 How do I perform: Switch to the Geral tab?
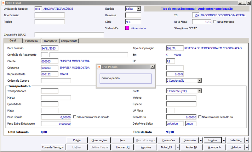click(13, 41)
